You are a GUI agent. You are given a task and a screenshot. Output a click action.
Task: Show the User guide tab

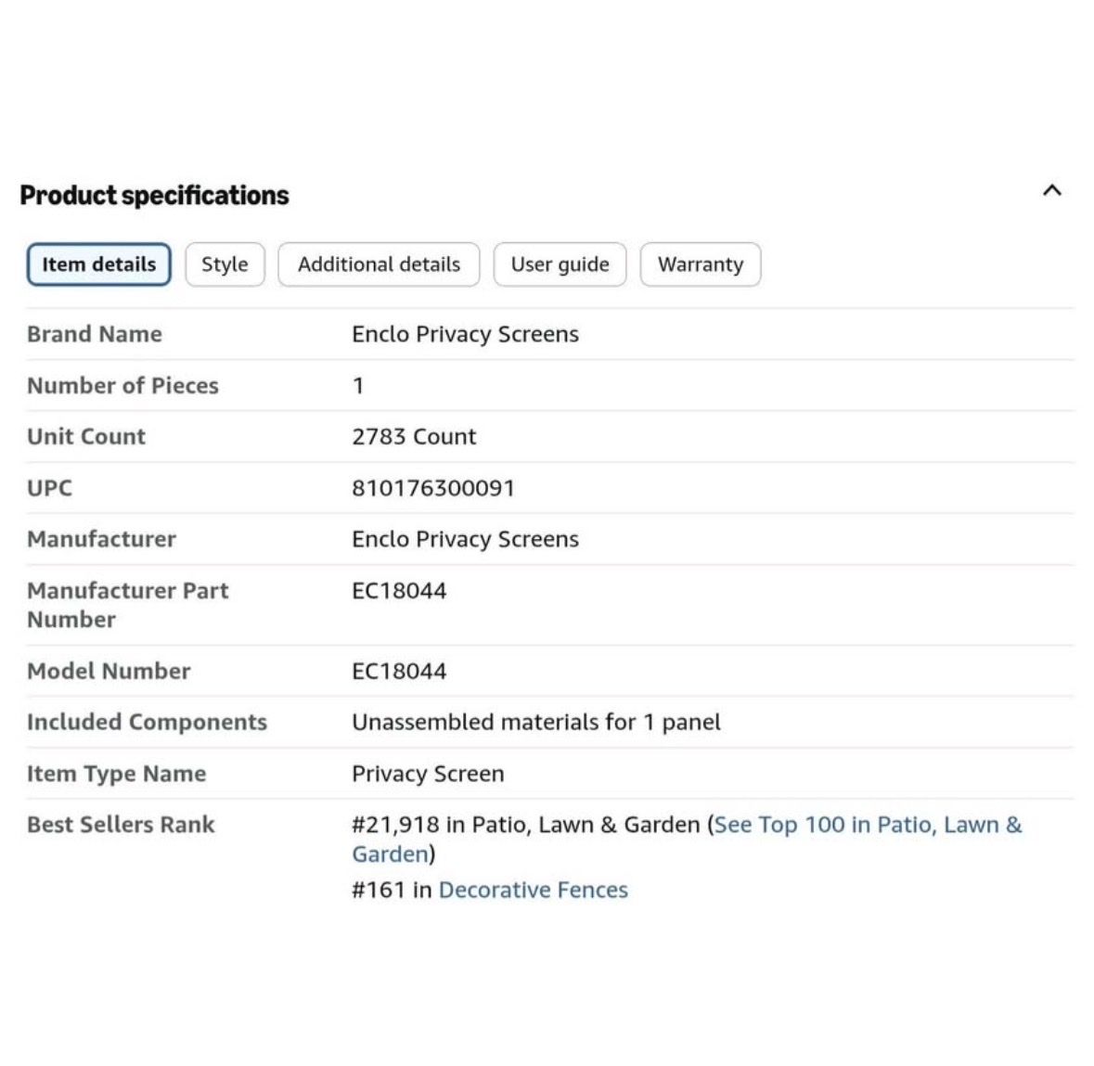click(x=560, y=264)
